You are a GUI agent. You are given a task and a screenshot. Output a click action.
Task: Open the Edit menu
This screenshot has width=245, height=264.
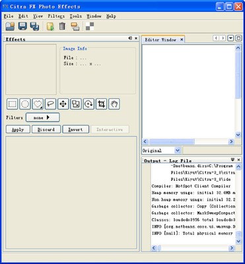pyautogui.click(x=23, y=16)
